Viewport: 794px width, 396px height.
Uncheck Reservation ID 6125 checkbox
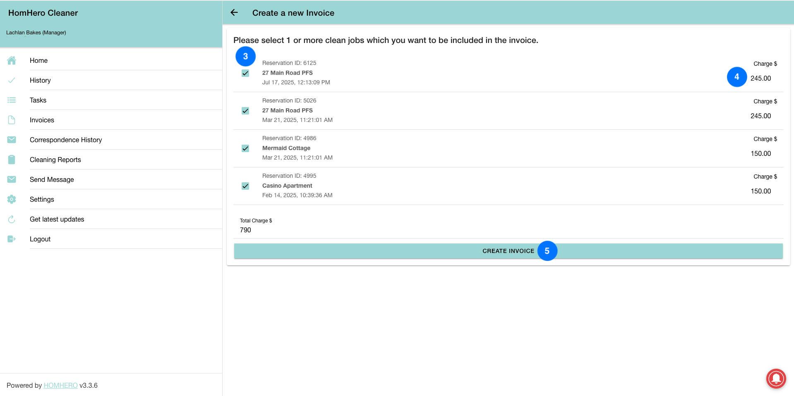click(x=245, y=73)
